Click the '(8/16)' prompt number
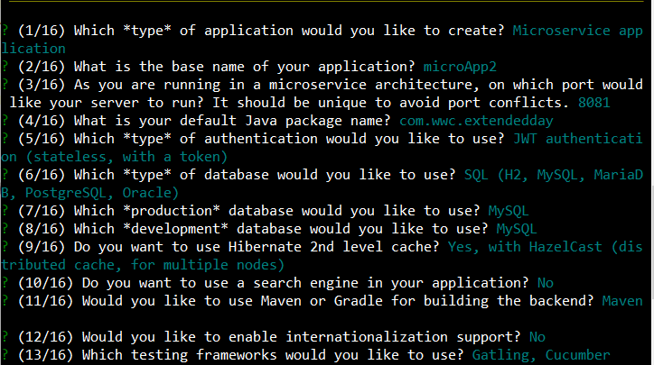 42,229
